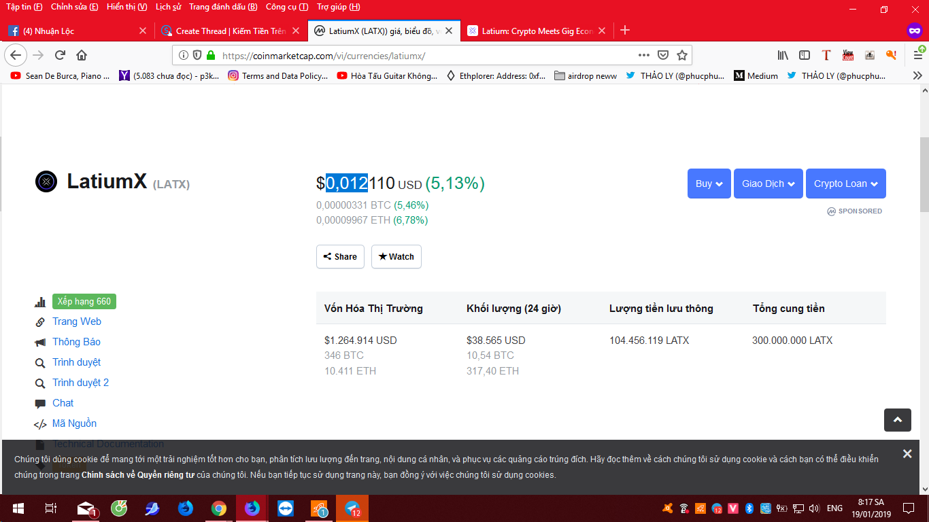Expand the Buy dropdown
Screen dimensions: 929x522
click(x=709, y=184)
